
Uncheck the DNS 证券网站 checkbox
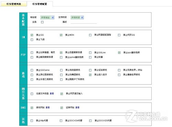click(62, 108)
